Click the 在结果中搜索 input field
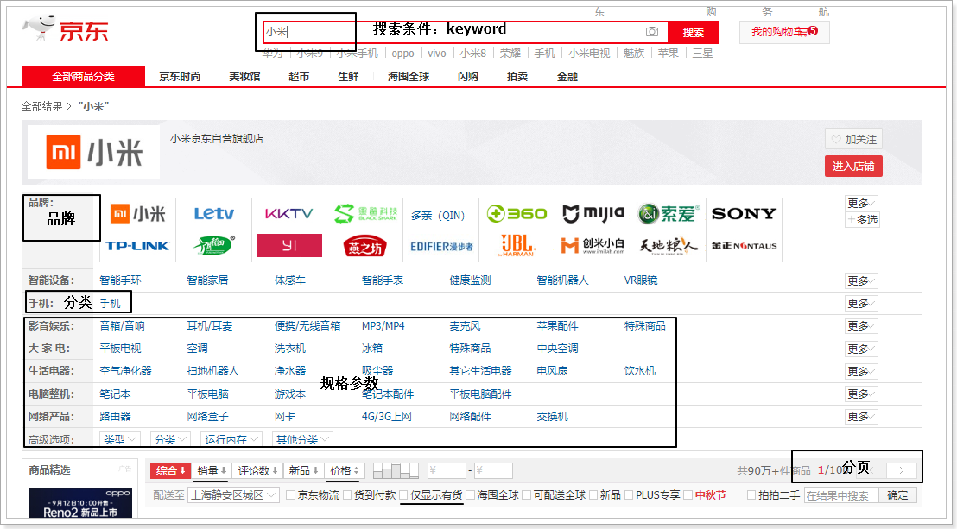Screen dimensions: 957x529 tap(841, 495)
